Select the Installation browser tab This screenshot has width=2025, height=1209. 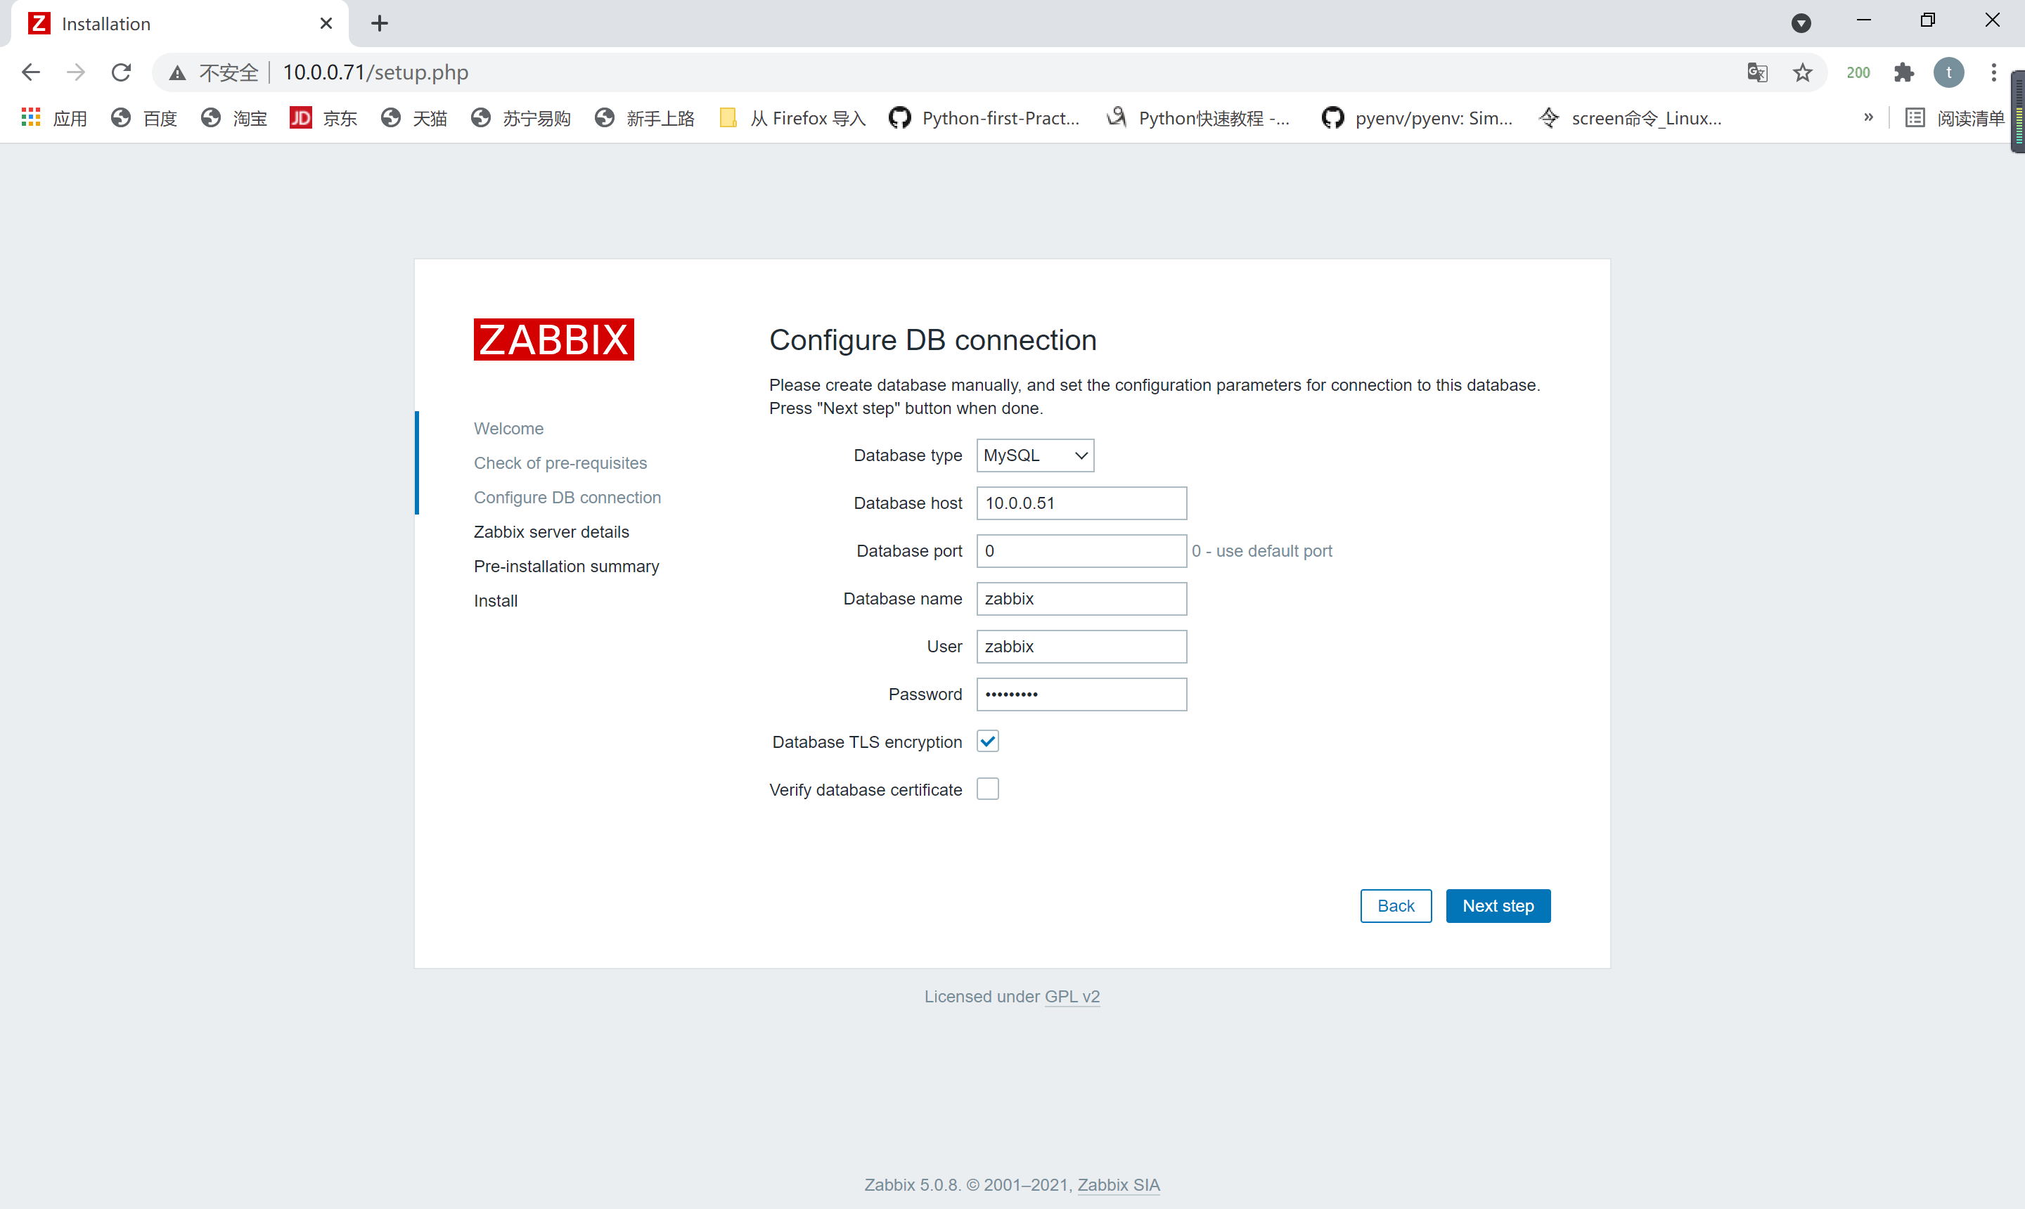[180, 24]
